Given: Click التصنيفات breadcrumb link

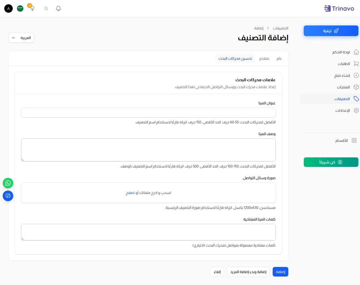Looking at the screenshot, I should 280,28.
